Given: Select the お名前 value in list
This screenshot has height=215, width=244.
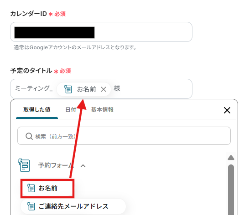Looking at the screenshot, I should (47, 188).
